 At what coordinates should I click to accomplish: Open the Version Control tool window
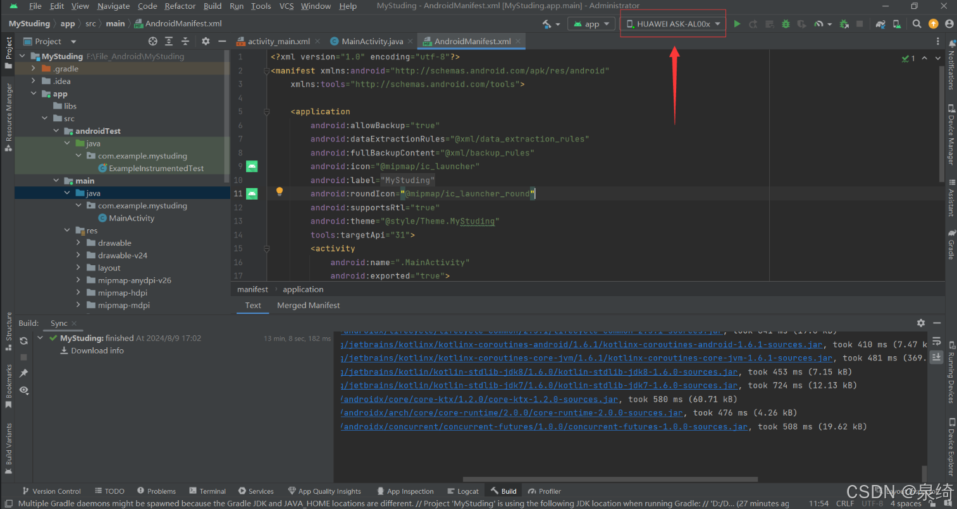[x=51, y=491]
